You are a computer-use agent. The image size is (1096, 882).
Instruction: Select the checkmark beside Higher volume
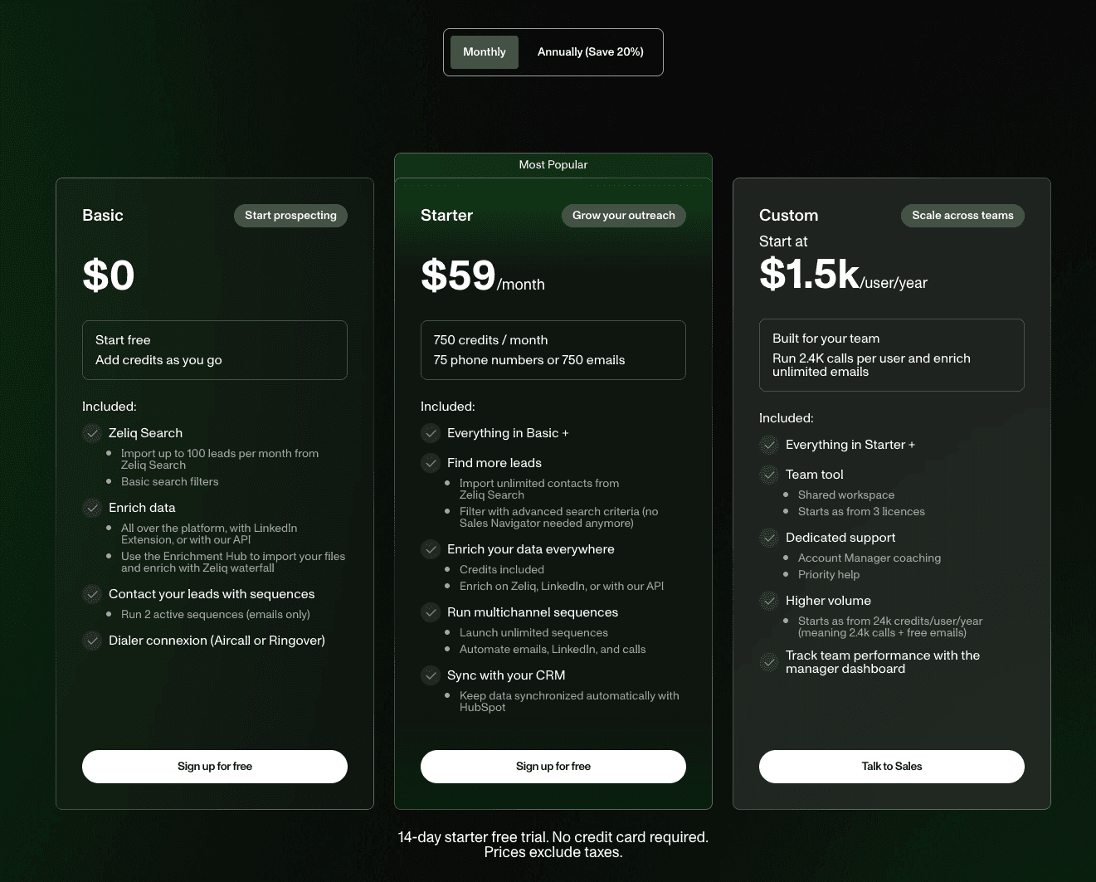click(x=768, y=601)
